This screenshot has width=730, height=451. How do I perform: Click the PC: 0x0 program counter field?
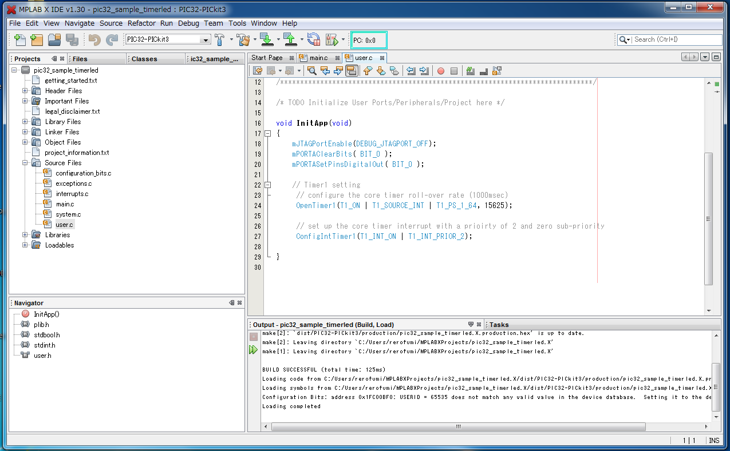(369, 40)
